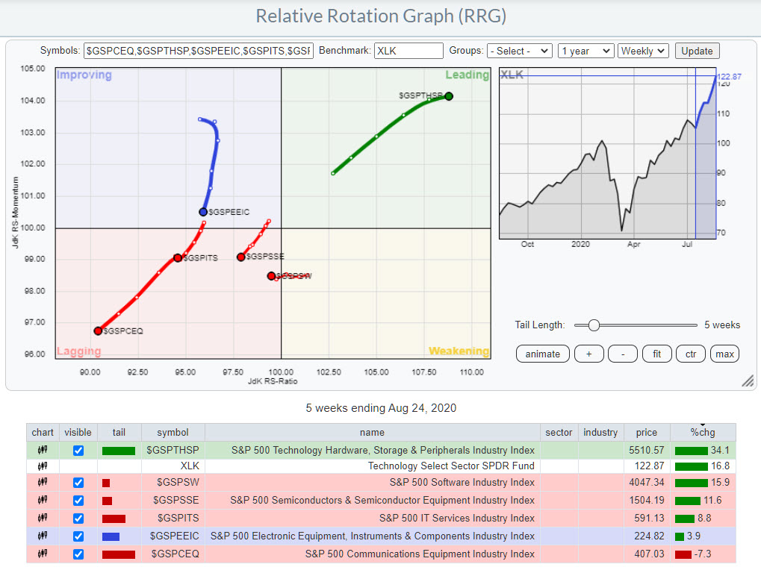This screenshot has height=570, width=761.
Task: Toggle visible checkbox for $GSPSW
Action: [78, 483]
